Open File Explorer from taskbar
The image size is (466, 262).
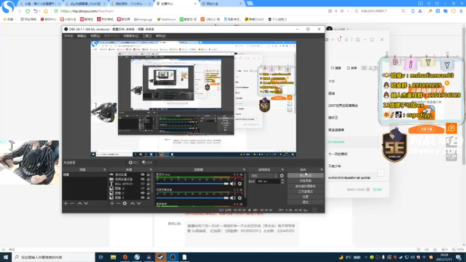(x=113, y=257)
